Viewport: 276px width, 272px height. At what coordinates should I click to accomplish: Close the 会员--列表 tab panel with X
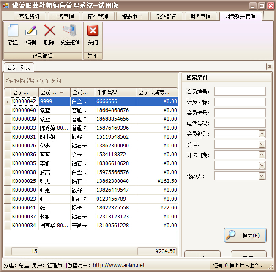click(x=270, y=67)
